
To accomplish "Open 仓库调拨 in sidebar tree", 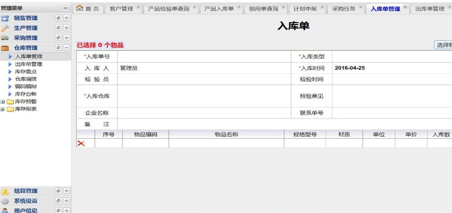I will pyautogui.click(x=26, y=79).
